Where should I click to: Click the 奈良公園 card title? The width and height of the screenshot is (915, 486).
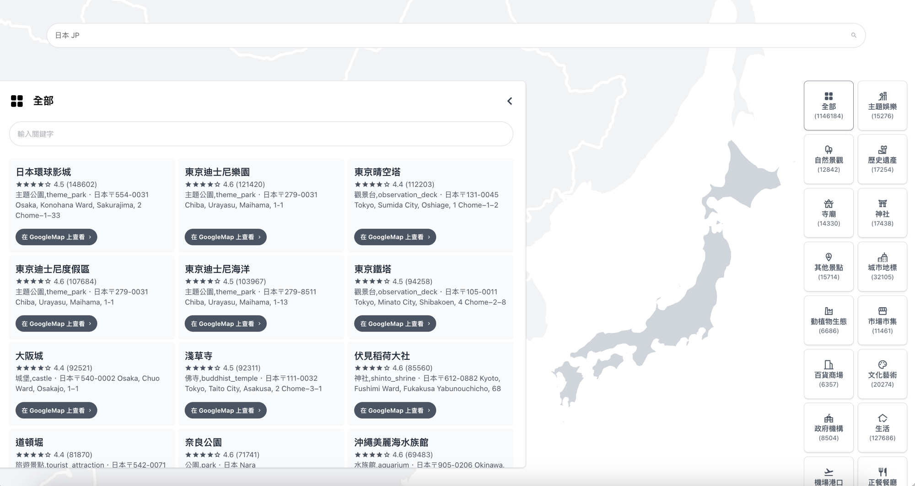pyautogui.click(x=203, y=442)
